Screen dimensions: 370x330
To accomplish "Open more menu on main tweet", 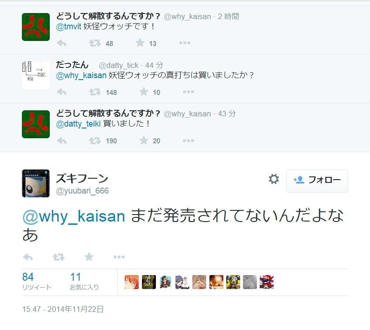I will [119, 257].
